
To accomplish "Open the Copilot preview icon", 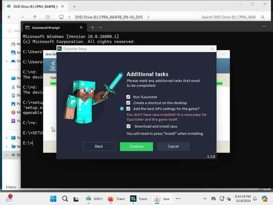I will 264,199.
